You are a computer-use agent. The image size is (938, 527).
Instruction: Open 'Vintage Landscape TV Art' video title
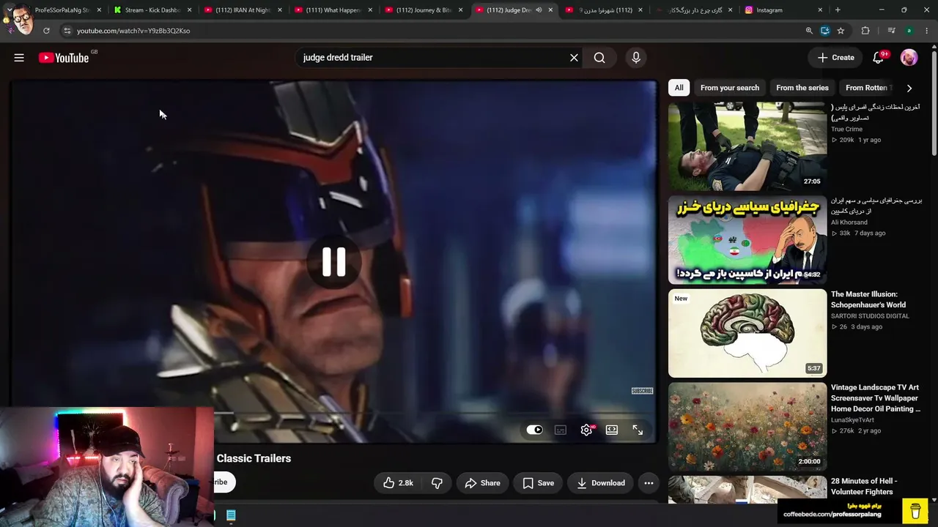click(x=876, y=398)
